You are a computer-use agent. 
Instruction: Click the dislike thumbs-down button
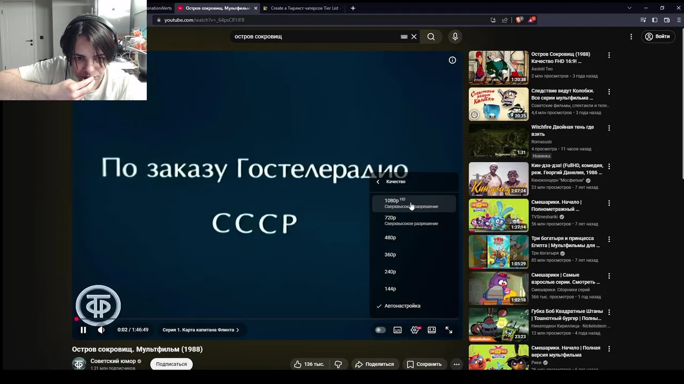338,364
